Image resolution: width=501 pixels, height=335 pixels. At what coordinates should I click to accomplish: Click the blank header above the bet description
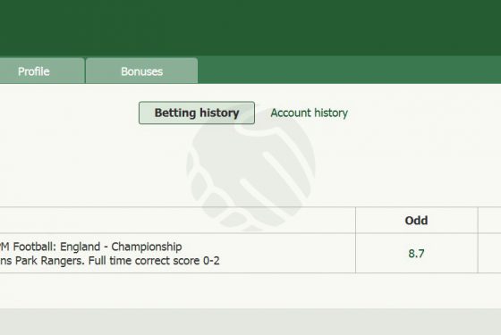pyautogui.click(x=178, y=220)
